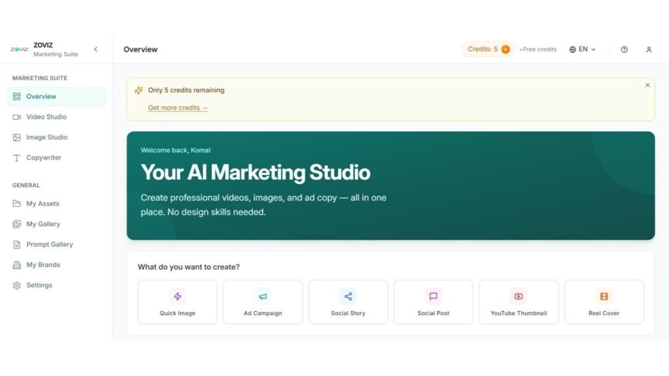Go to My Gallery

tap(56, 225)
